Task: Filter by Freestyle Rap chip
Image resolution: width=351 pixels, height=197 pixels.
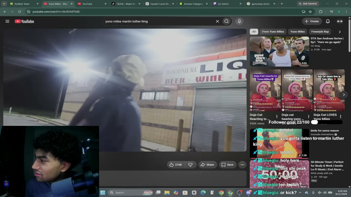Action: click(x=320, y=32)
